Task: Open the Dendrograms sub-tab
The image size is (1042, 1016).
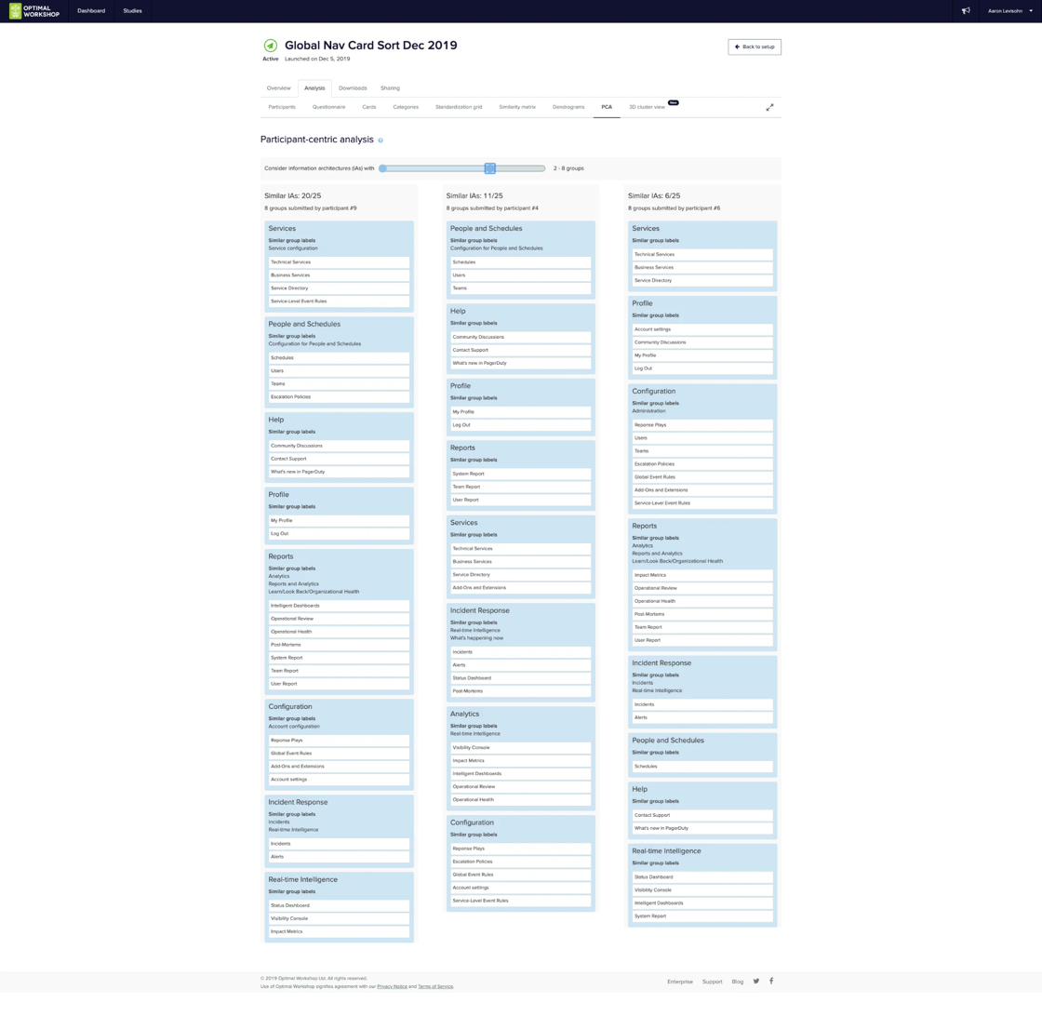Action: point(568,107)
